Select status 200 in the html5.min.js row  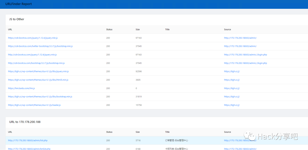108,80
